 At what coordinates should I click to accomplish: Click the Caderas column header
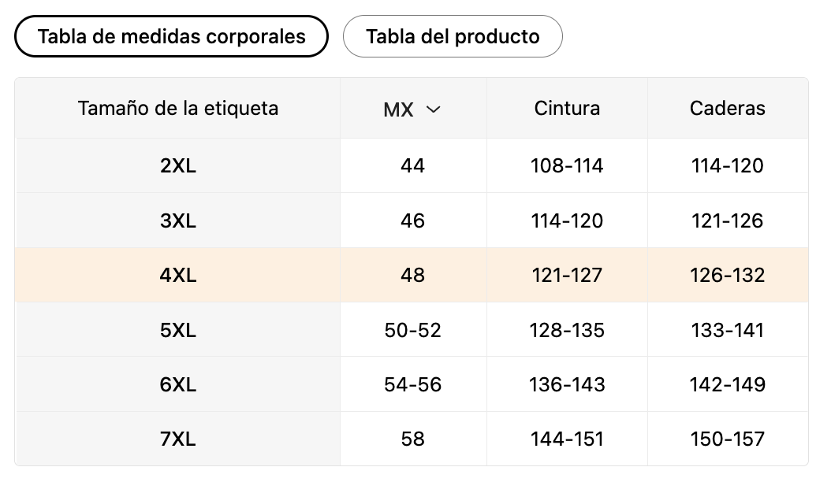727,108
